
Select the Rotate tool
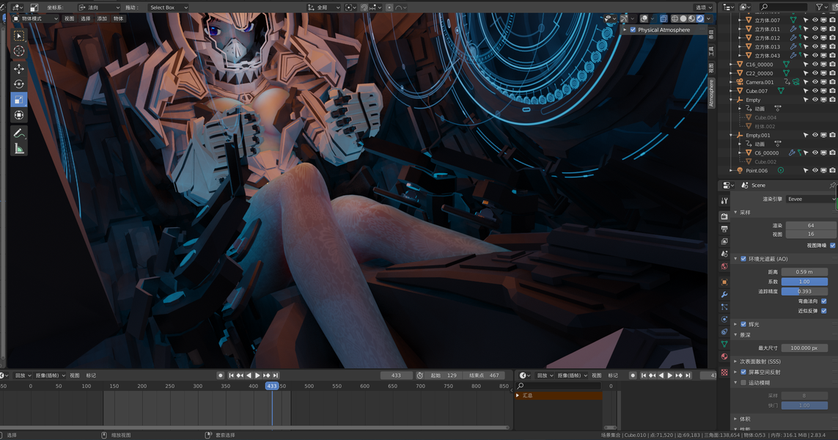(x=19, y=84)
